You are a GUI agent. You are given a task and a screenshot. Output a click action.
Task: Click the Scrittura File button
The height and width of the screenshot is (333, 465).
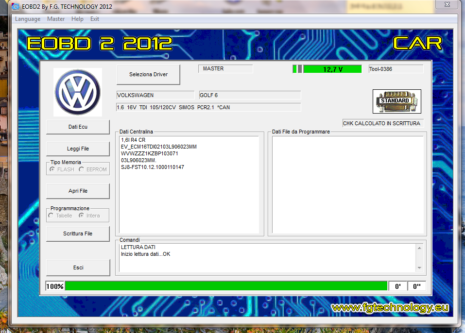click(x=78, y=234)
